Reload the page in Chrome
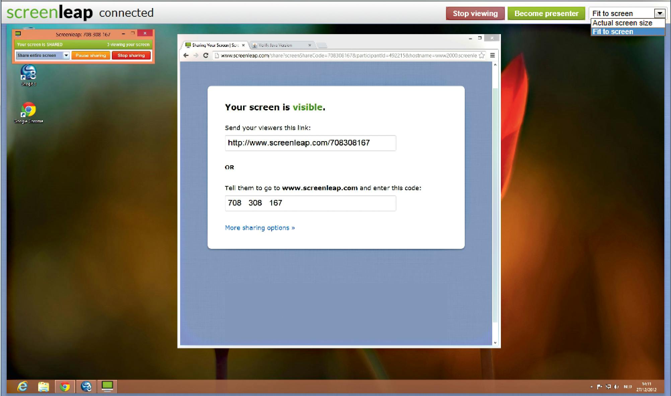 (x=206, y=56)
